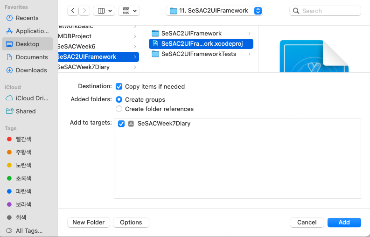Viewport: 370px width, 237px height.
Task: Click the SeSACWeek7Diary target app icon
Action: (x=131, y=124)
